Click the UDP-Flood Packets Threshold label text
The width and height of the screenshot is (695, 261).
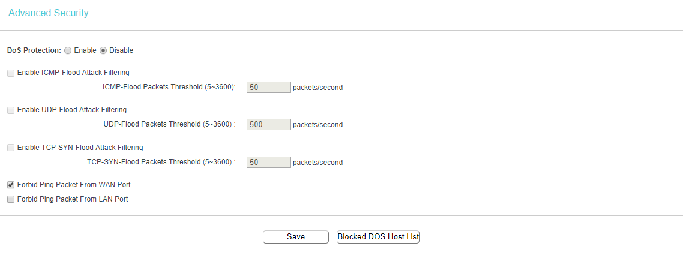[x=169, y=125]
